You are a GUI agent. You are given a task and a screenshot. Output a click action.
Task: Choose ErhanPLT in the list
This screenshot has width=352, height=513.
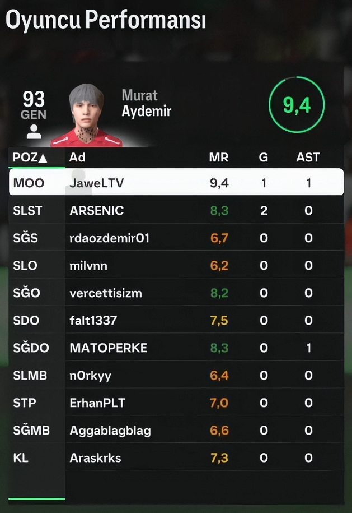click(x=176, y=403)
